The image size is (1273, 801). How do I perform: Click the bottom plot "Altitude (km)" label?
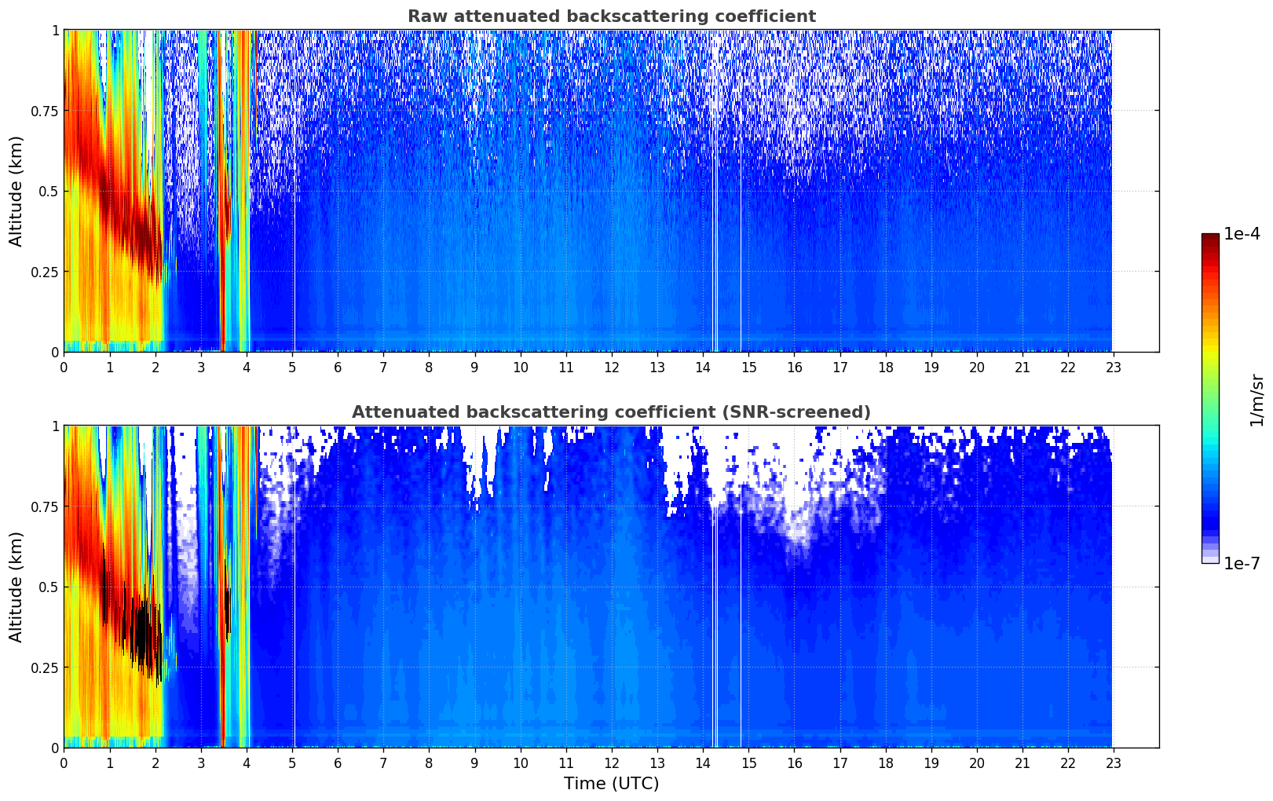pyautogui.click(x=16, y=587)
